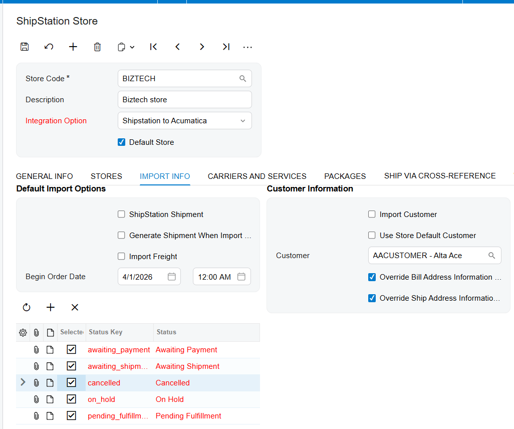Open the SHIP VIA CROSS-REFERENCE tab

(x=440, y=176)
